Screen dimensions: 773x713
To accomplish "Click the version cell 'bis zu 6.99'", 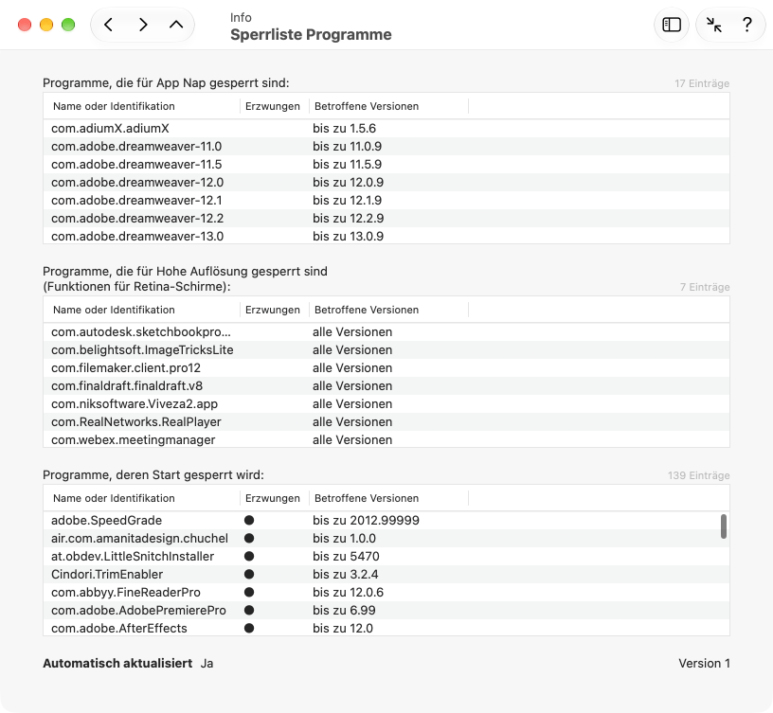I will (344, 610).
